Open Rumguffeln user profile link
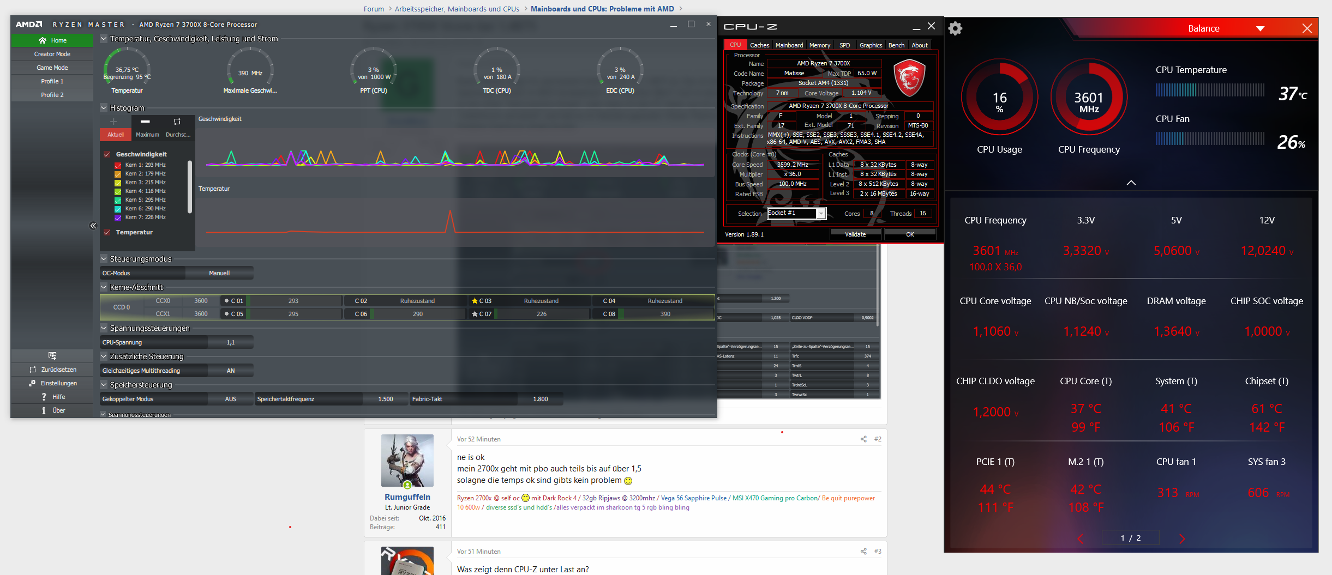1332x575 pixels. (407, 497)
